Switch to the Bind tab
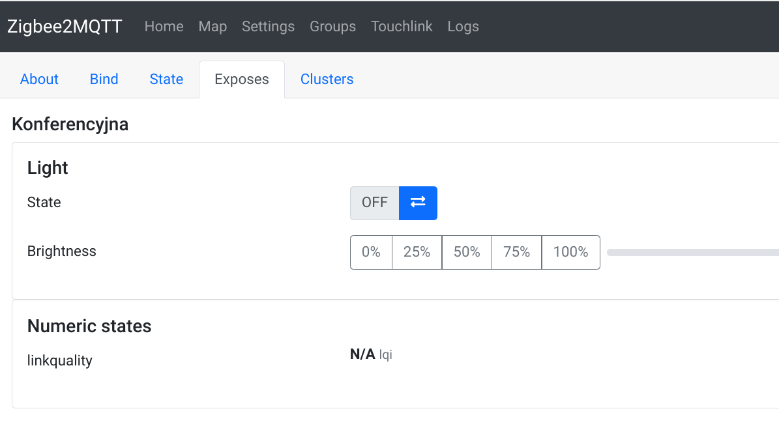 (104, 79)
